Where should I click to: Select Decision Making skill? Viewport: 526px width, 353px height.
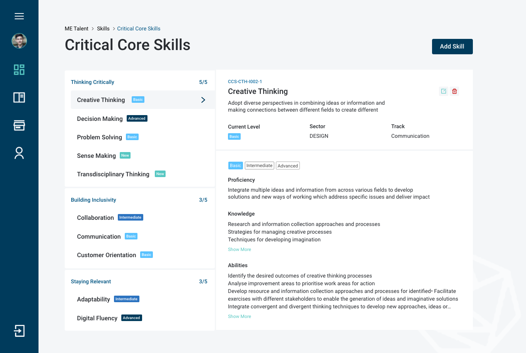click(100, 119)
